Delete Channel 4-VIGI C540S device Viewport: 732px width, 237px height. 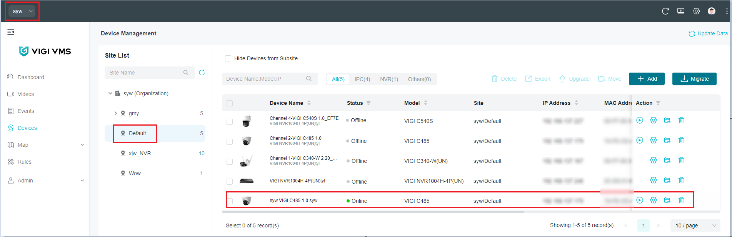pyautogui.click(x=681, y=120)
